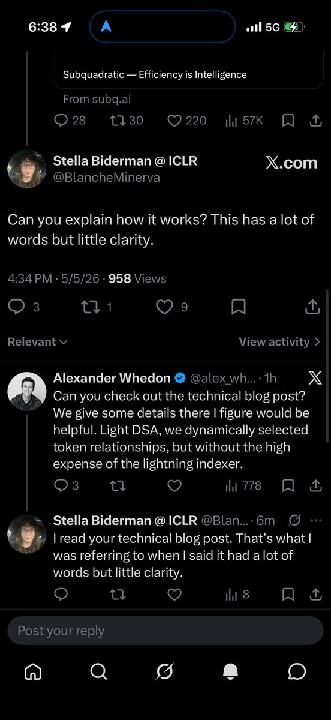Open @BlancheMinerva profile handle
The image size is (331, 720).
107,178
